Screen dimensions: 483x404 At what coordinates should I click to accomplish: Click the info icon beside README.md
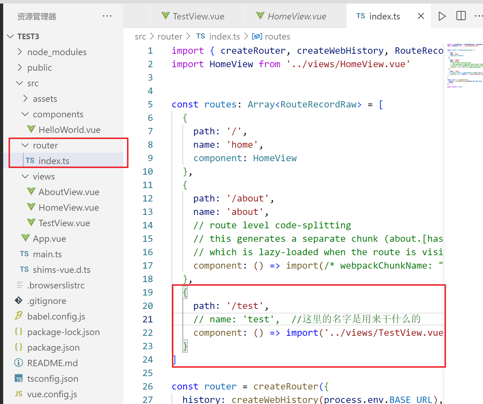coord(19,363)
